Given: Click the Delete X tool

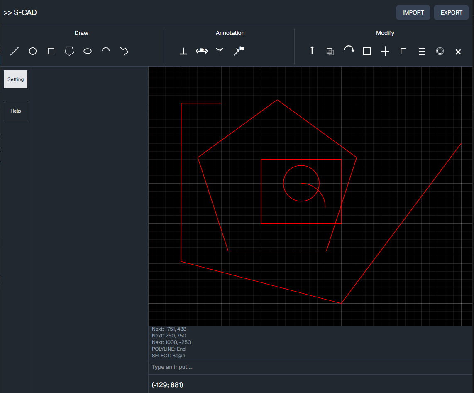Looking at the screenshot, I should point(458,52).
